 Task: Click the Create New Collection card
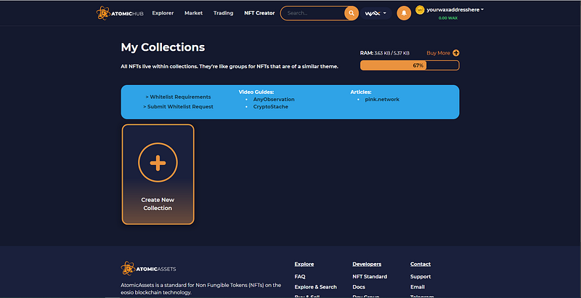158,174
